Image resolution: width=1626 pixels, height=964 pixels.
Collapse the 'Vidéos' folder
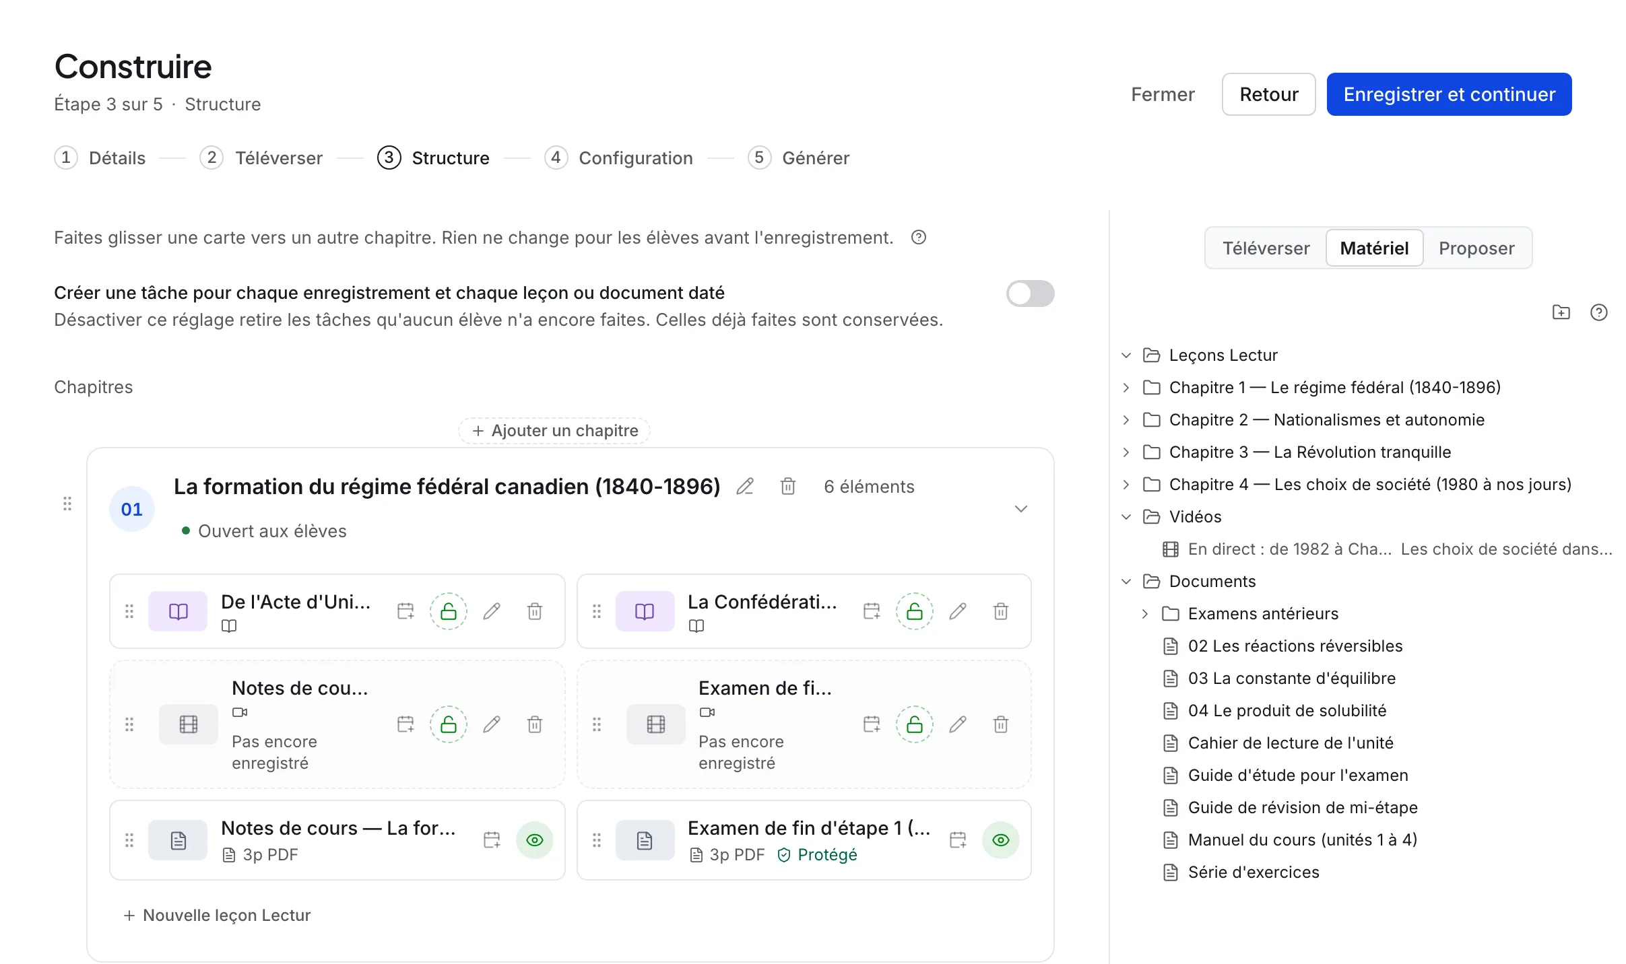1126,517
